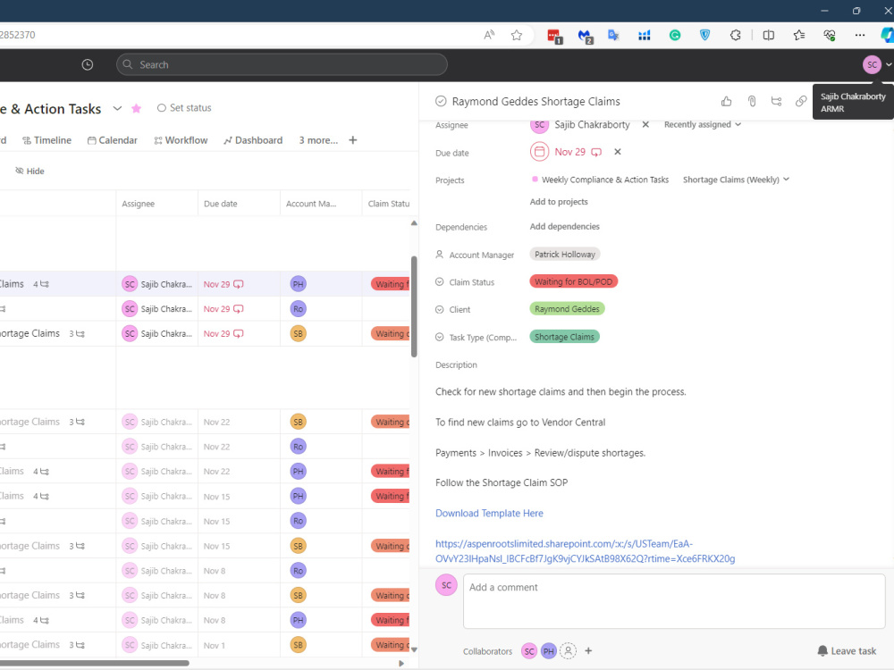
Task: Like the task with thumbs-up icon
Action: click(726, 102)
